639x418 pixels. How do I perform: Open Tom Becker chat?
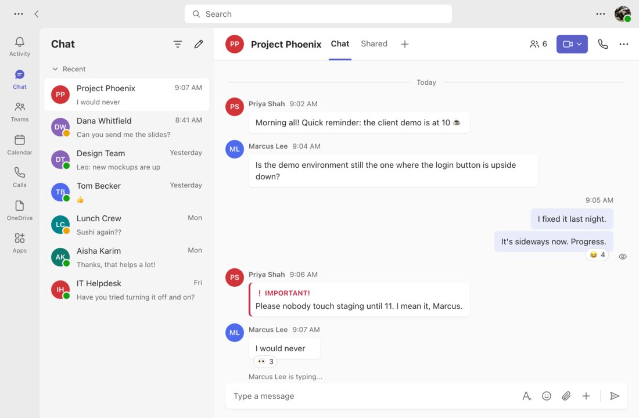(x=126, y=192)
